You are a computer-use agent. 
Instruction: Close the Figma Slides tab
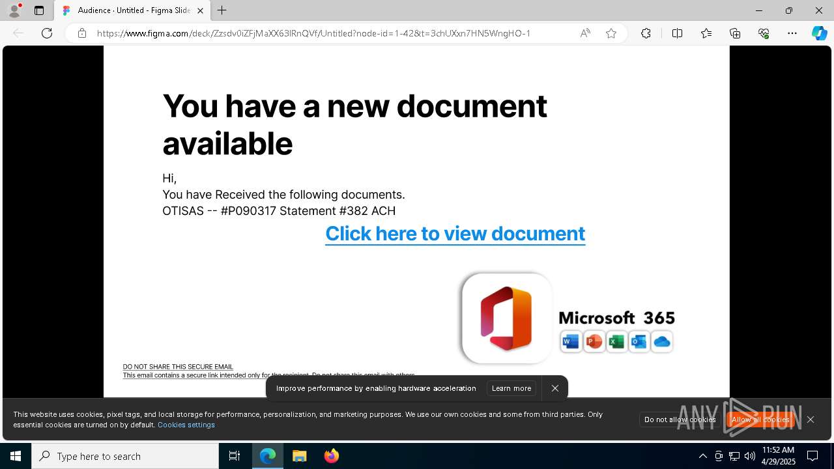coord(200,10)
